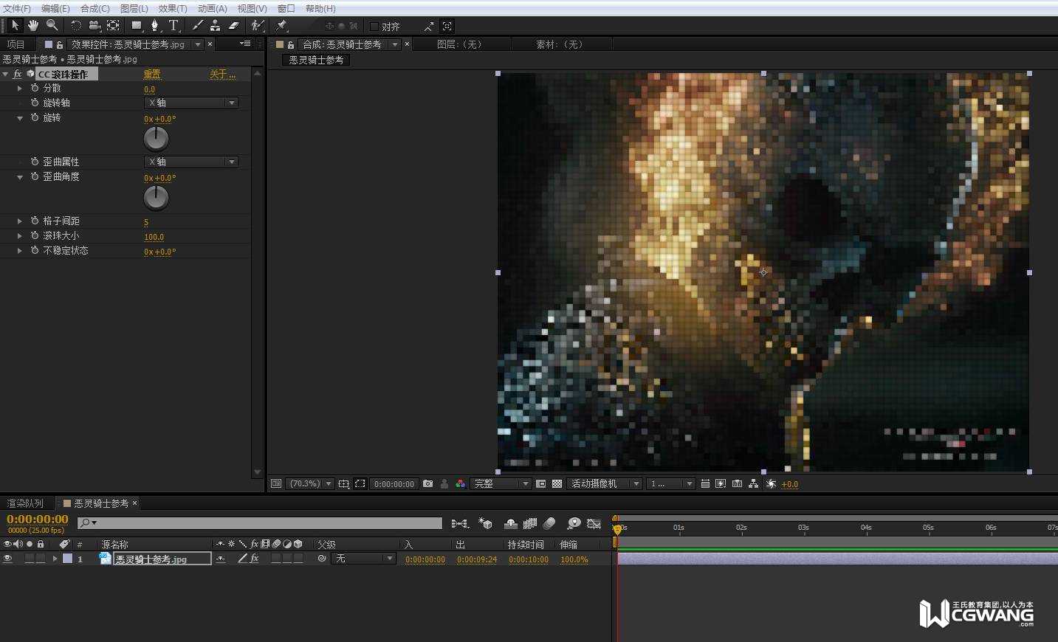This screenshot has height=642, width=1058.
Task: Click the effect controls panel scrollbar down arrow
Action: [x=257, y=472]
